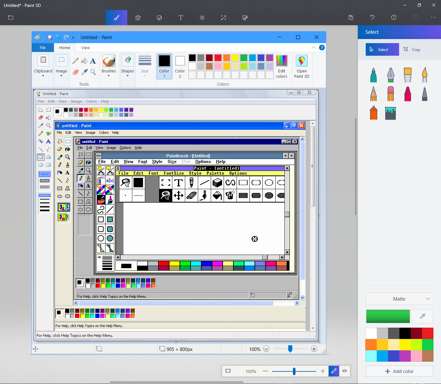Toggle 2D view with the pencil button
The width and height of the screenshot is (441, 384).
tap(334, 371)
